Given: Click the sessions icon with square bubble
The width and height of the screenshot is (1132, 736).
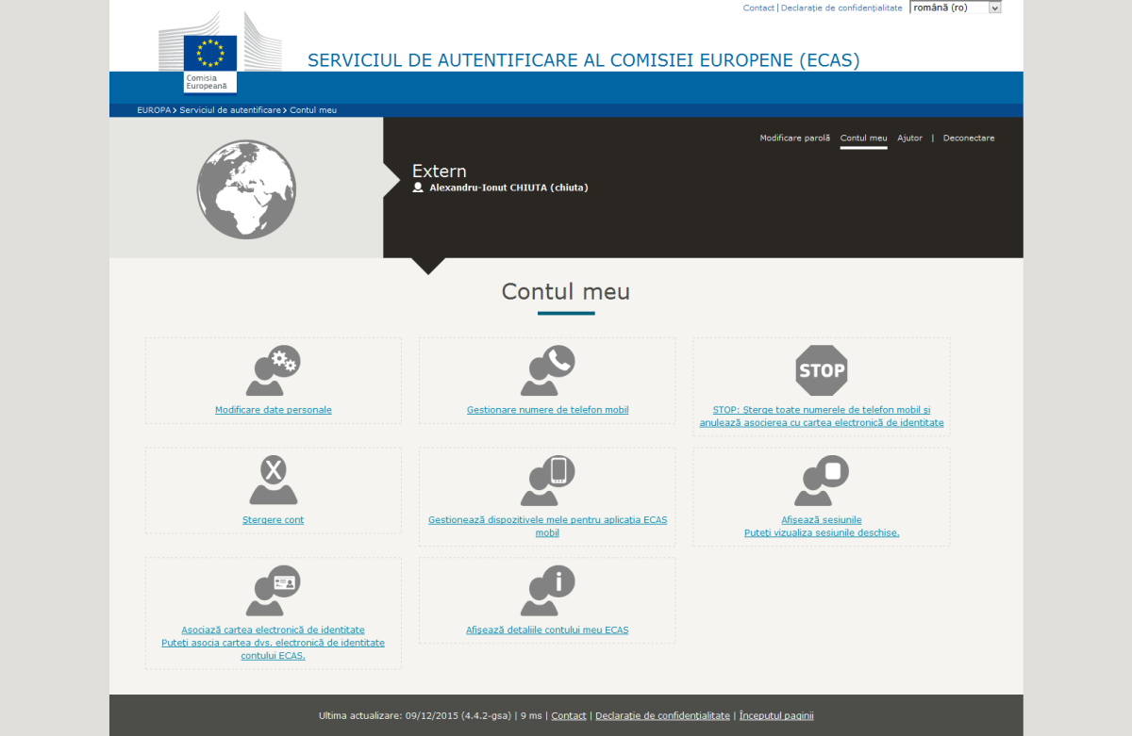Looking at the screenshot, I should click(821, 481).
